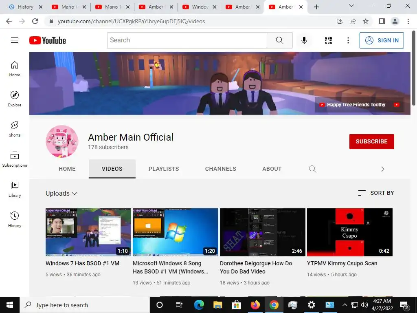Viewport: 417px width, 313px height.
Task: Open Windows 7 Has BSOD #1 VM title
Action: 82,263
